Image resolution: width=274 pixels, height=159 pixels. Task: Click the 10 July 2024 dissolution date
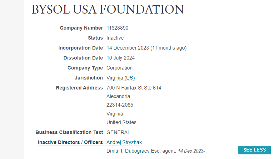click(x=120, y=58)
